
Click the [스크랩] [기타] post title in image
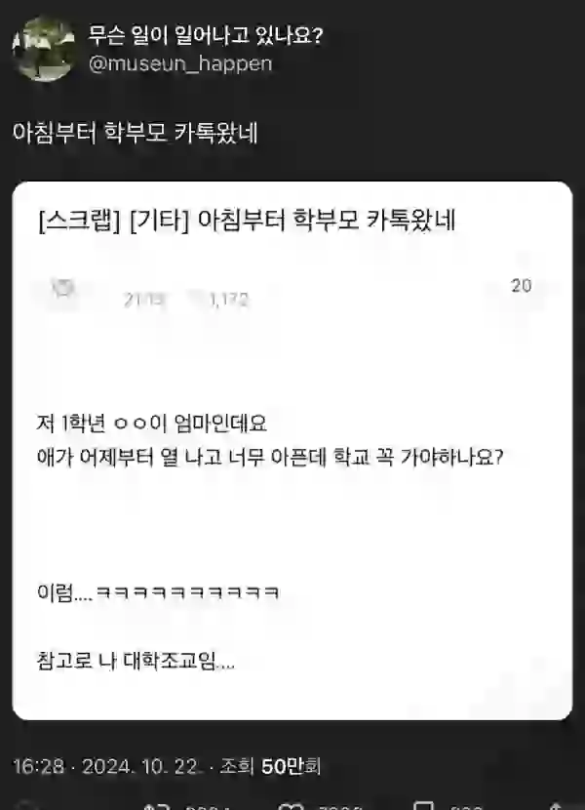pos(247,221)
